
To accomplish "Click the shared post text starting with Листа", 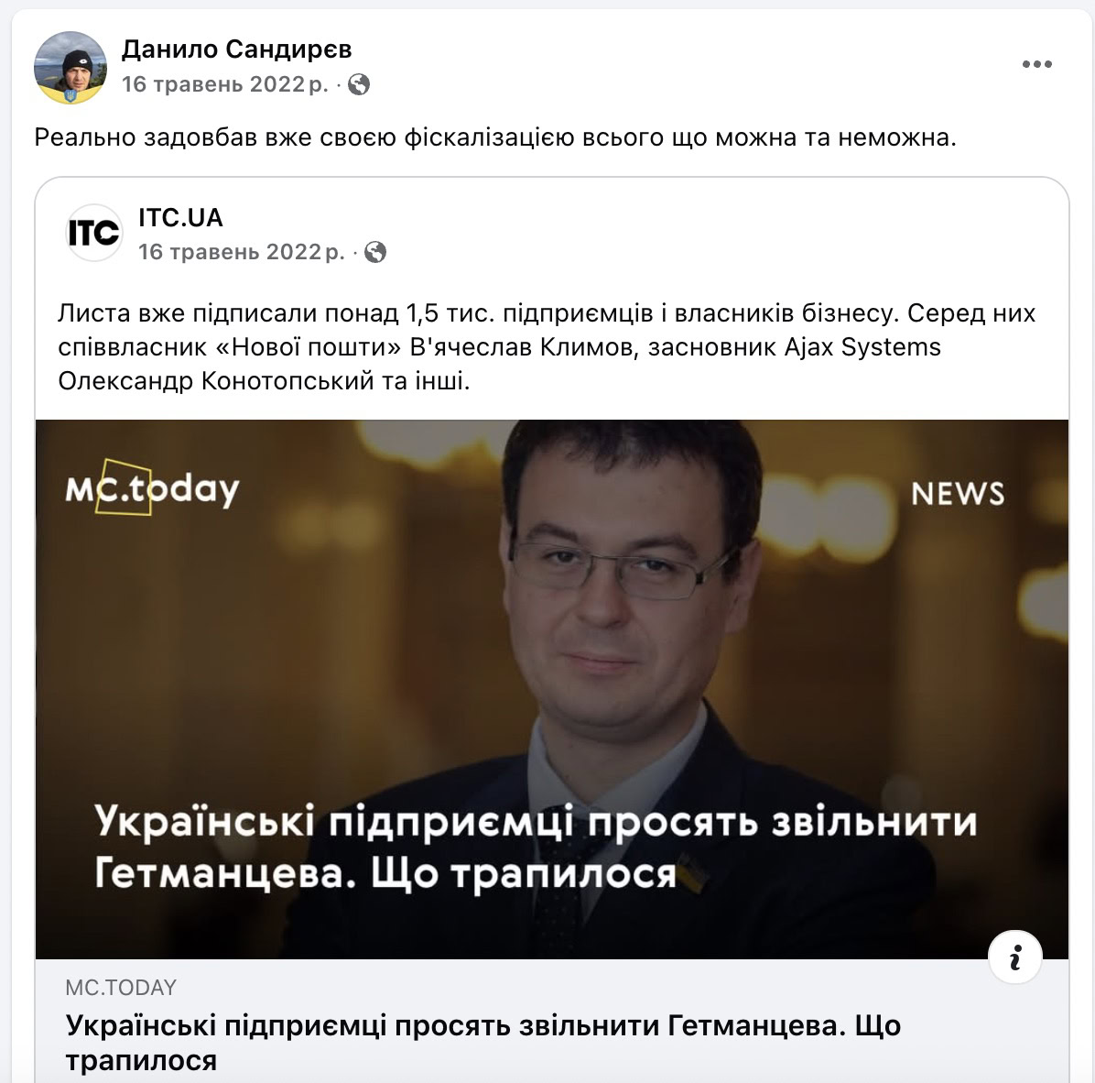I will coord(547,346).
